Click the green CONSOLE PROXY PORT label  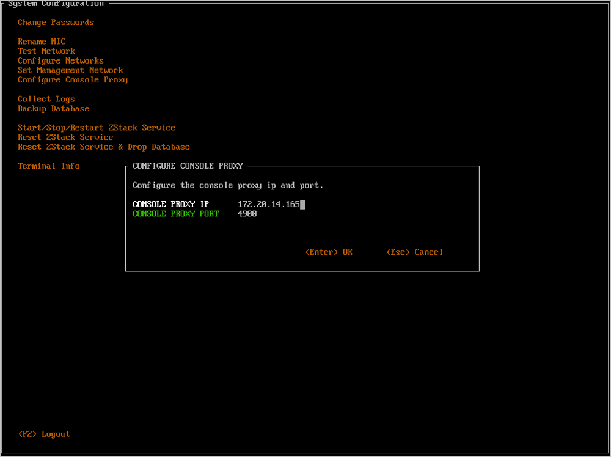pos(175,214)
